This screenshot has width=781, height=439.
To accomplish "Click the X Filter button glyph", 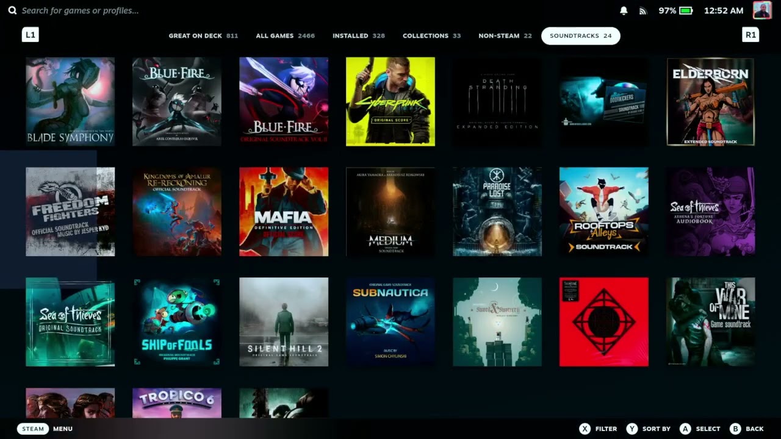I will click(585, 429).
